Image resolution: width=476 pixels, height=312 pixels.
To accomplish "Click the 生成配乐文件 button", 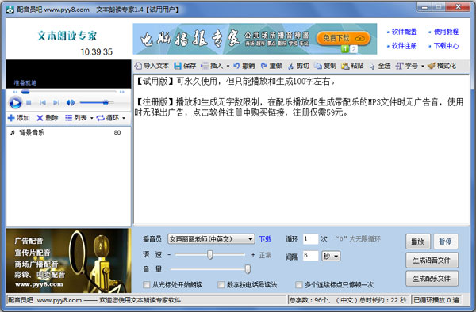I will (x=432, y=279).
